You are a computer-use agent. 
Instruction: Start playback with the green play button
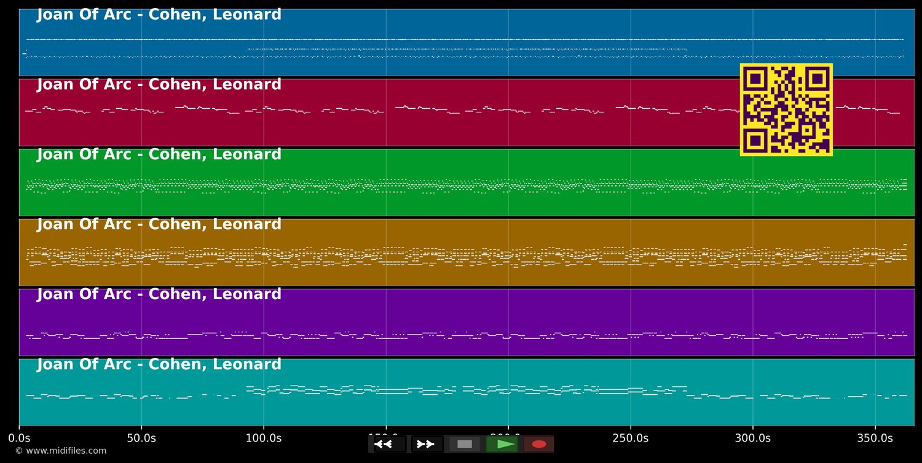[x=502, y=444]
